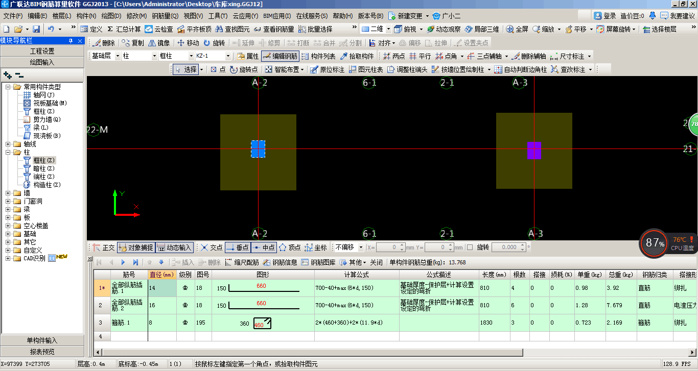
Task: Expand the 轴线 tree node
Action: coord(9,144)
